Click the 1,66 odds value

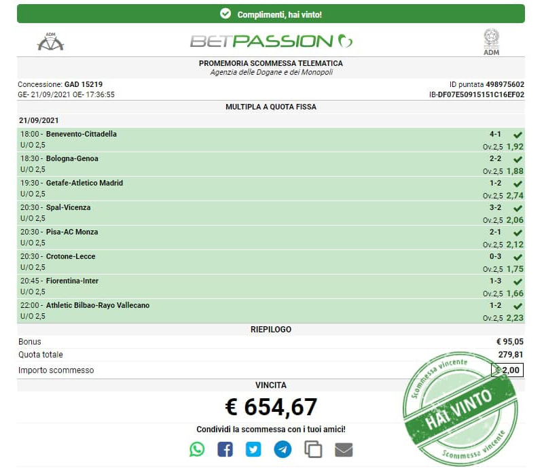(515, 294)
